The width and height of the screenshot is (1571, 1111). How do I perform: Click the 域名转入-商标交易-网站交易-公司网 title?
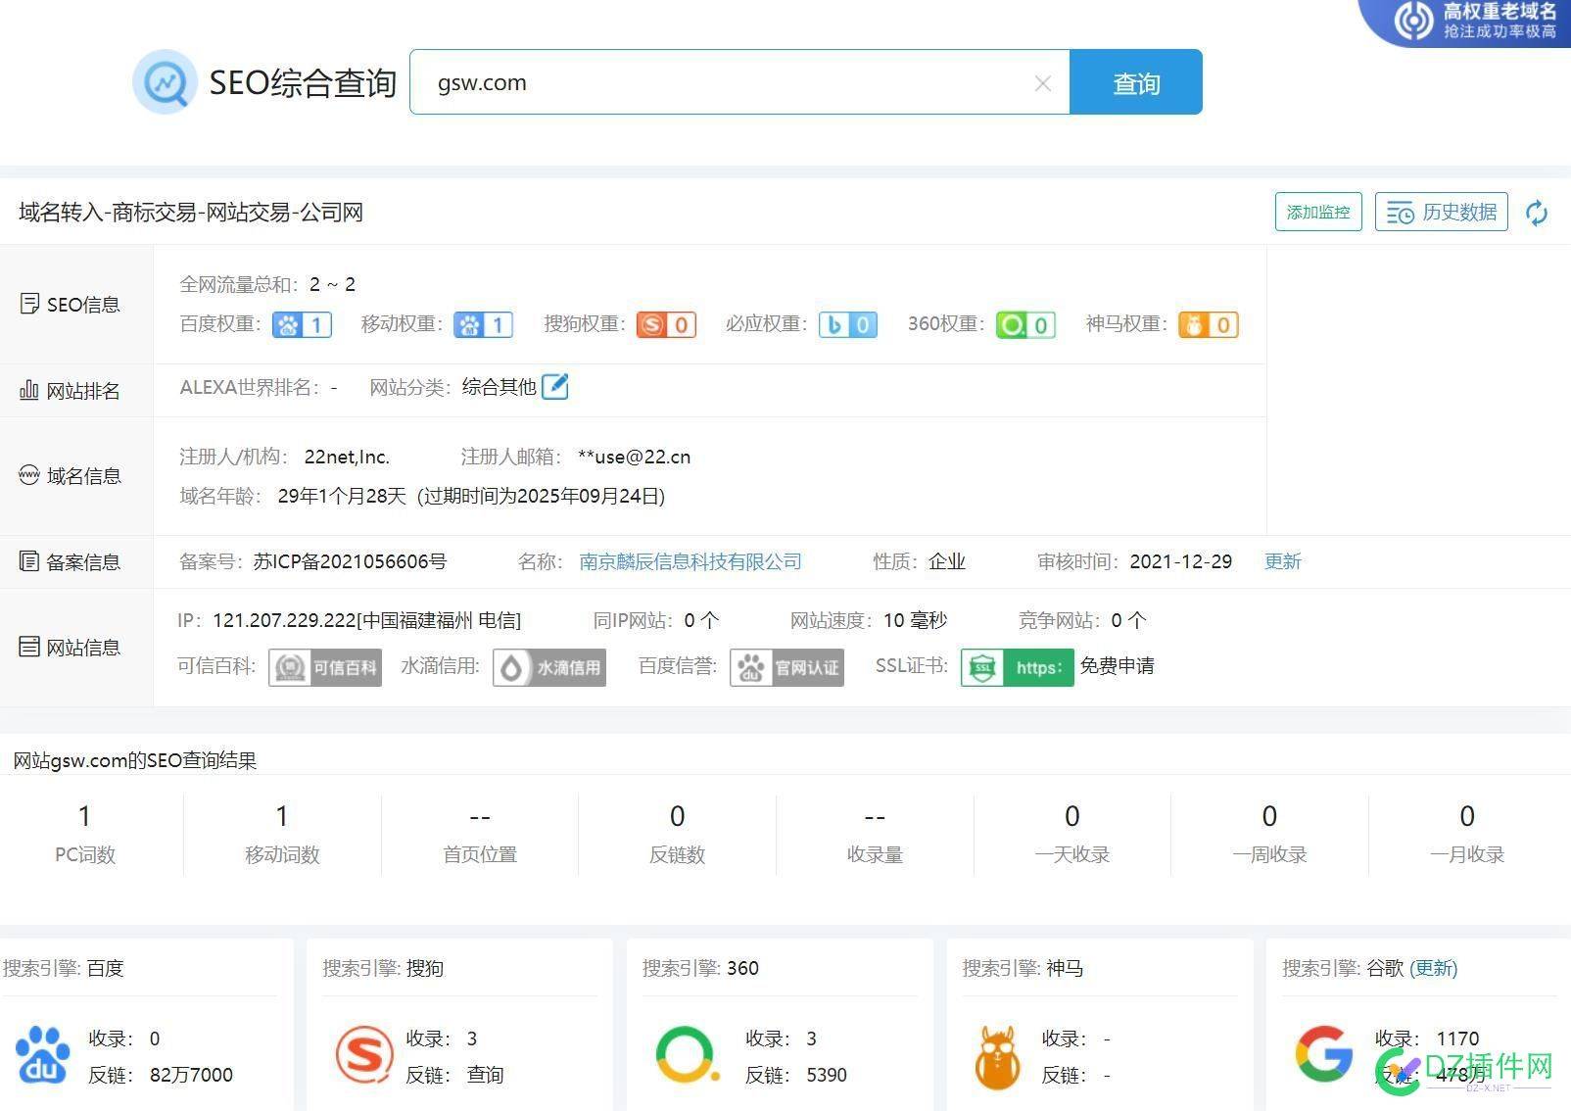(191, 213)
